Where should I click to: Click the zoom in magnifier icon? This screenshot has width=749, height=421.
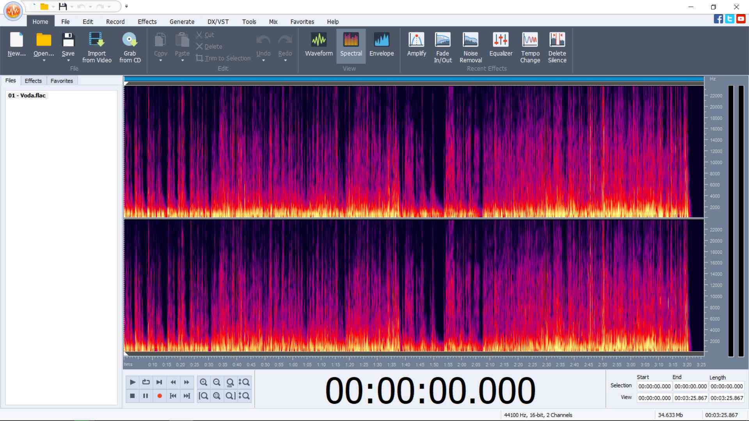tap(203, 382)
